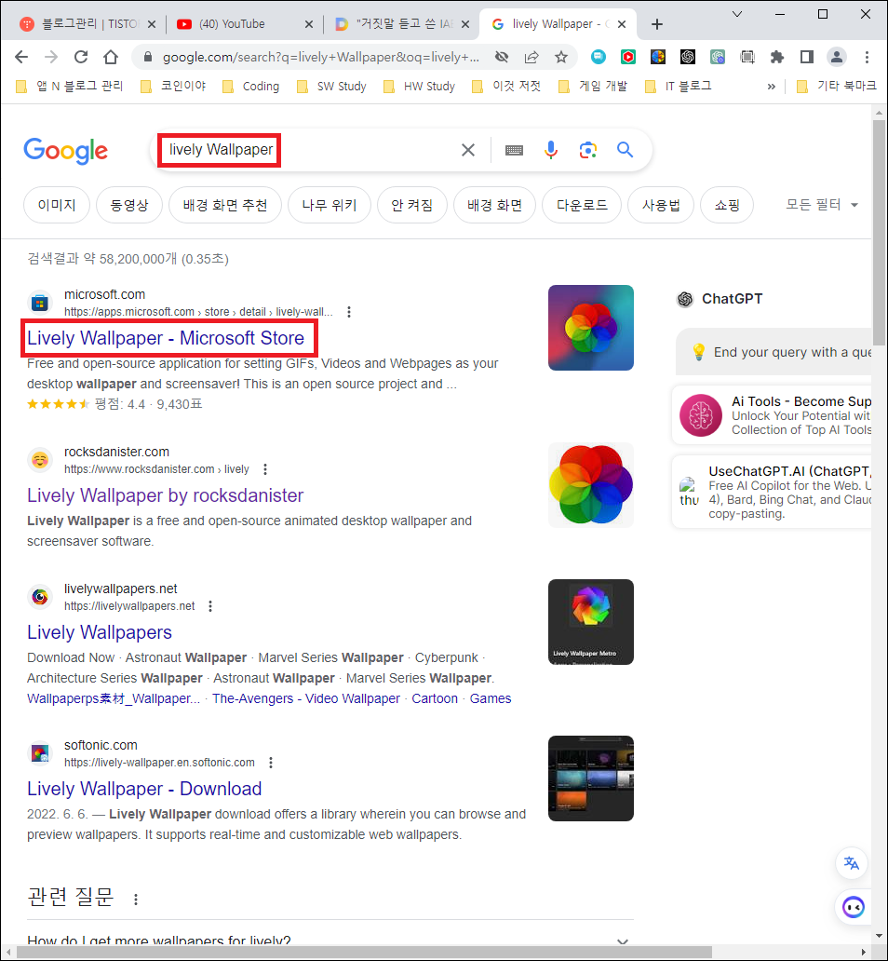Open the Lively Wallpapers result link
This screenshot has height=961, width=888.
click(100, 632)
